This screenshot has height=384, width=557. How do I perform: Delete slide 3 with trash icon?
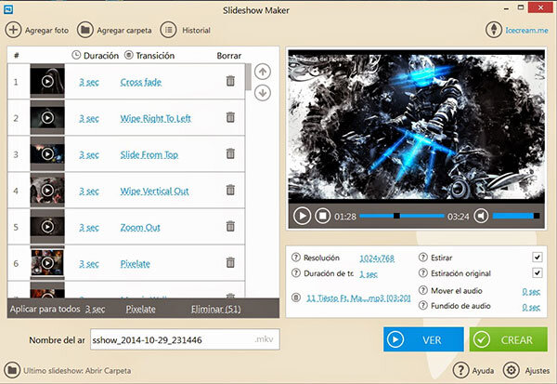pos(230,153)
